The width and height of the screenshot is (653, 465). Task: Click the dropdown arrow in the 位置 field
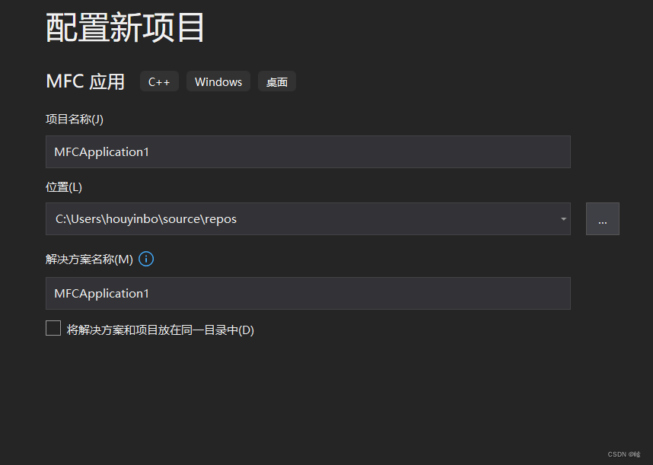(562, 218)
